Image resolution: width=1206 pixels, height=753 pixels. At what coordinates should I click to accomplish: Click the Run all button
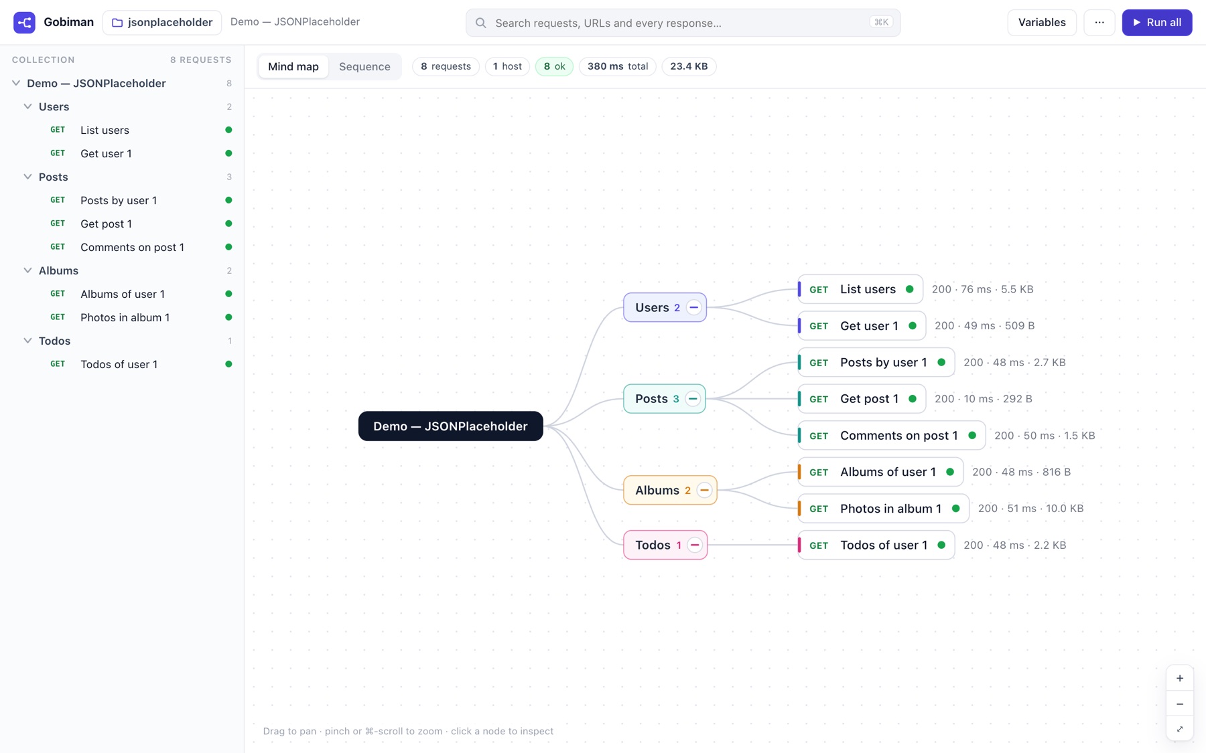1157,22
